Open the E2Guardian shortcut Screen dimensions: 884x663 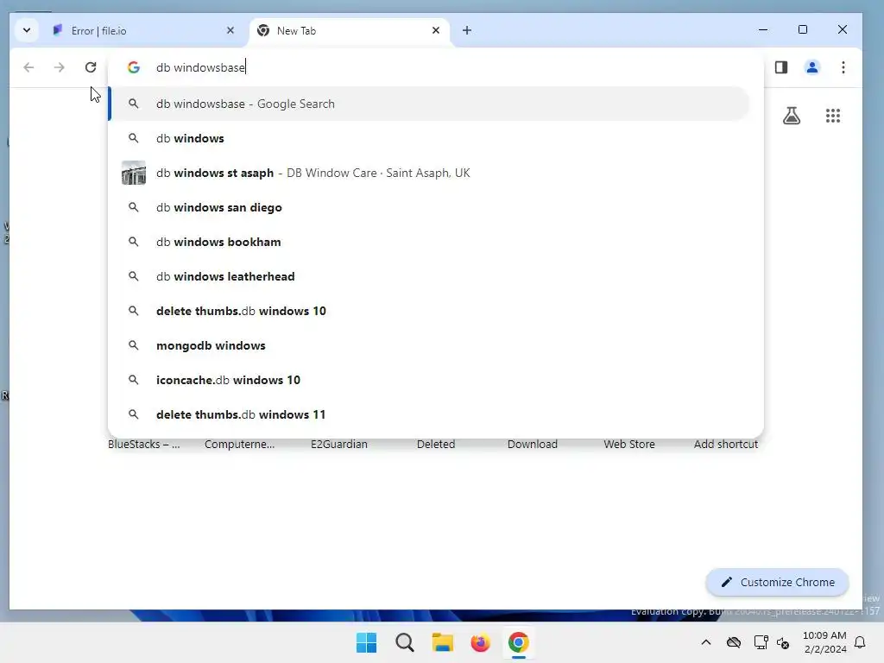pos(338,445)
